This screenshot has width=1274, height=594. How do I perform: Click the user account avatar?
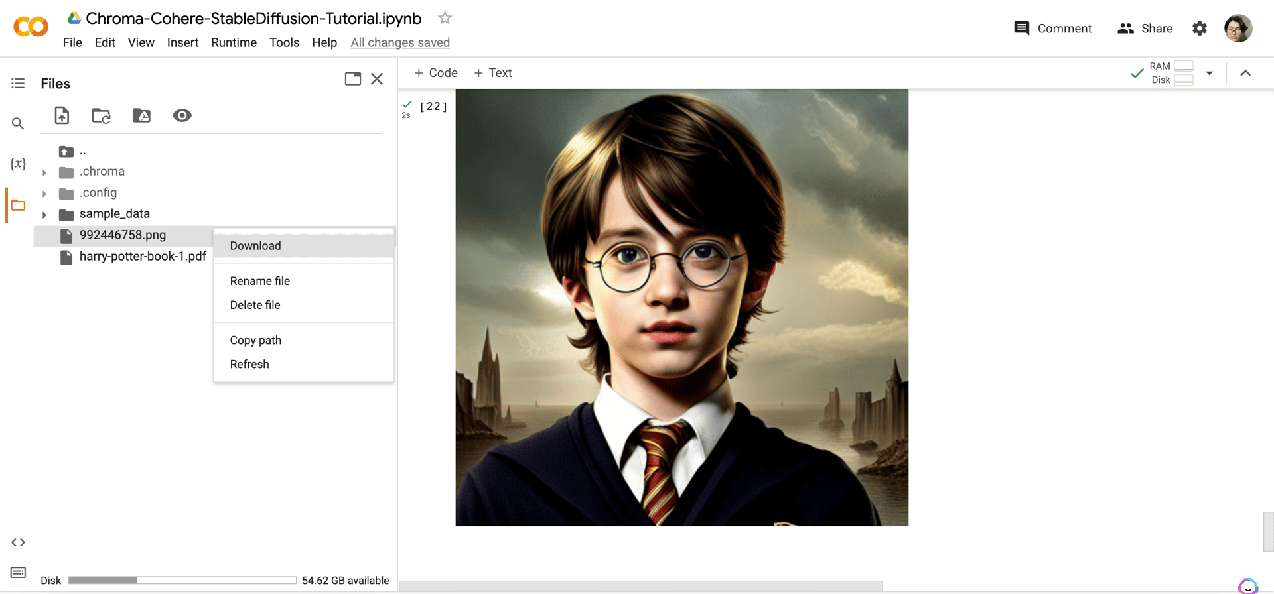[1238, 29]
